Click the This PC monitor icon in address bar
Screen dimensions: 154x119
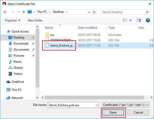(30, 12)
